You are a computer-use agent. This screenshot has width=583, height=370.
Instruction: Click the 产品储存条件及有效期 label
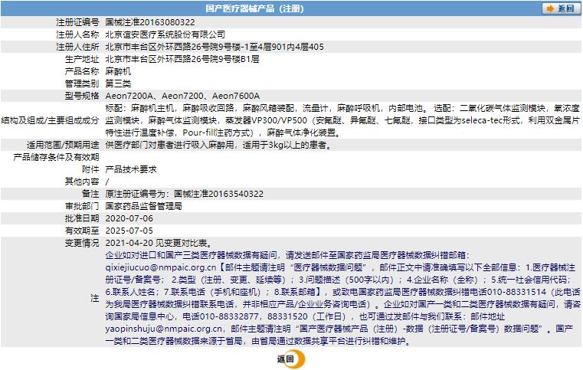click(x=56, y=157)
